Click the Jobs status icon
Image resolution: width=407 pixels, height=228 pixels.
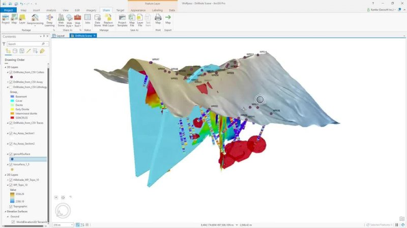(88, 19)
